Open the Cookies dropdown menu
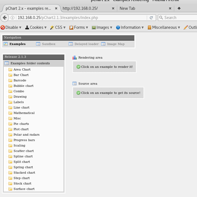The width and height of the screenshot is (197, 197). tap(36, 27)
